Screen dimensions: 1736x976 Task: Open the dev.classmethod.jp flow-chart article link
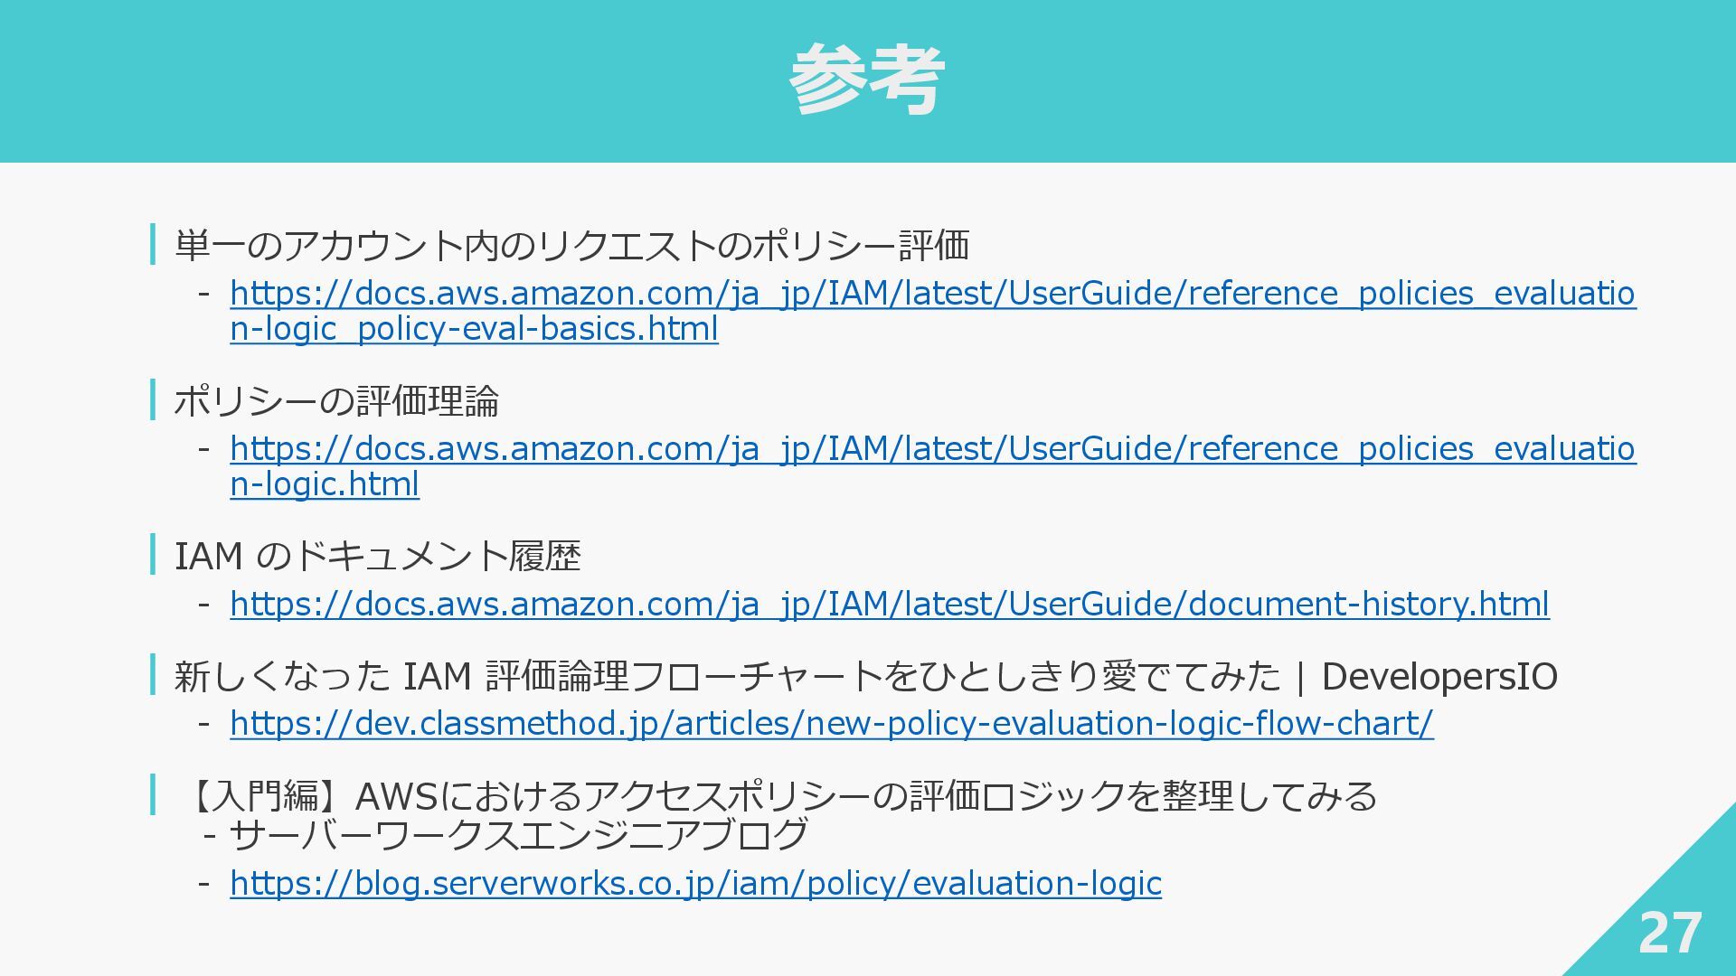click(831, 723)
